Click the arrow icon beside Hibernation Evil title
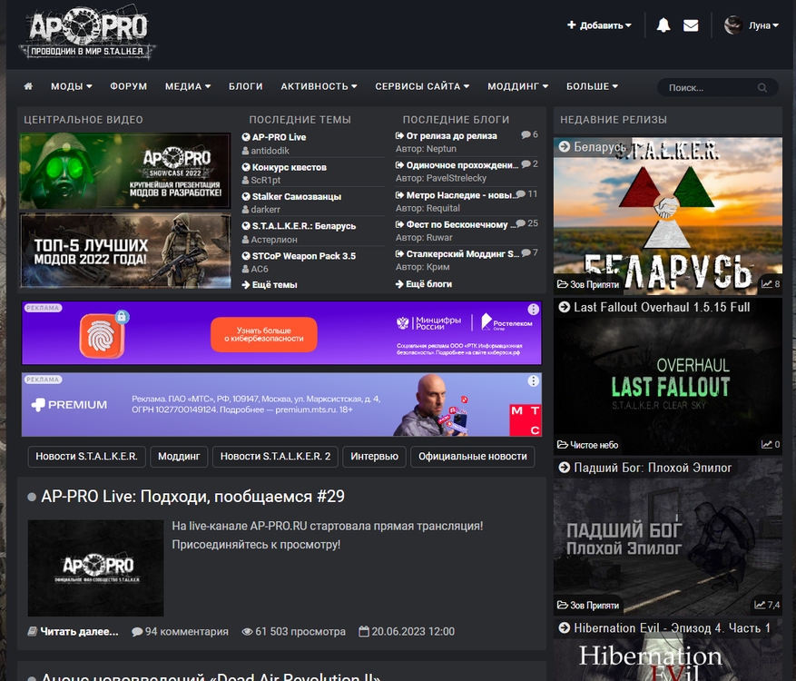Image resolution: width=796 pixels, height=681 pixels. coord(564,627)
